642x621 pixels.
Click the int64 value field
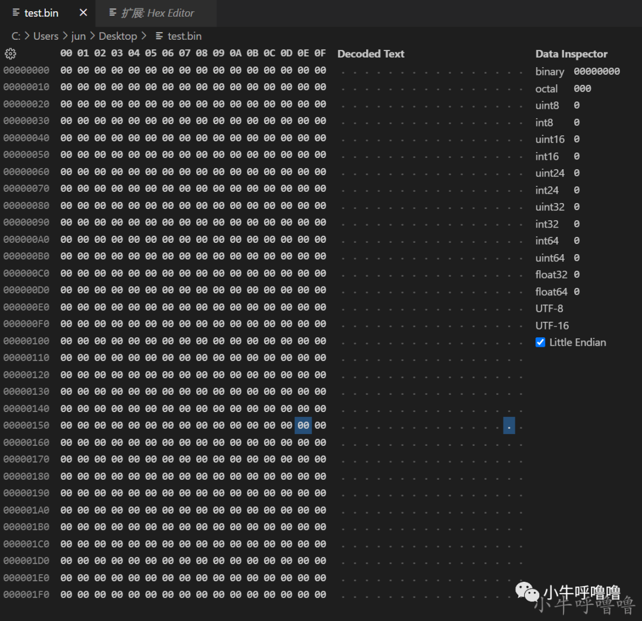[577, 241]
